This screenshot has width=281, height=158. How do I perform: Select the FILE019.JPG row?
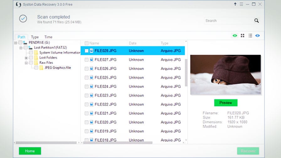click(x=133, y=131)
